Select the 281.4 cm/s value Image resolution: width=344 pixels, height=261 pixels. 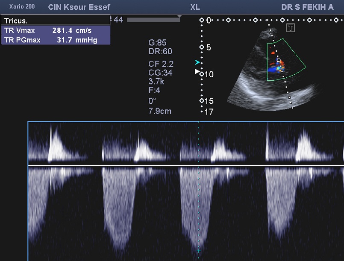pos(72,30)
